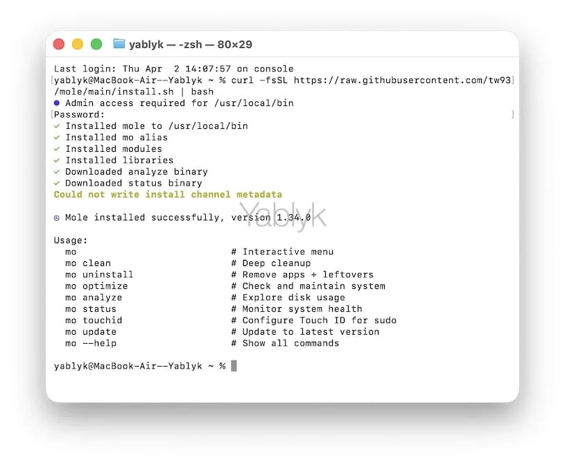This screenshot has width=565, height=463.
Task: Click the folder proxy icon in title bar
Action: [x=118, y=44]
